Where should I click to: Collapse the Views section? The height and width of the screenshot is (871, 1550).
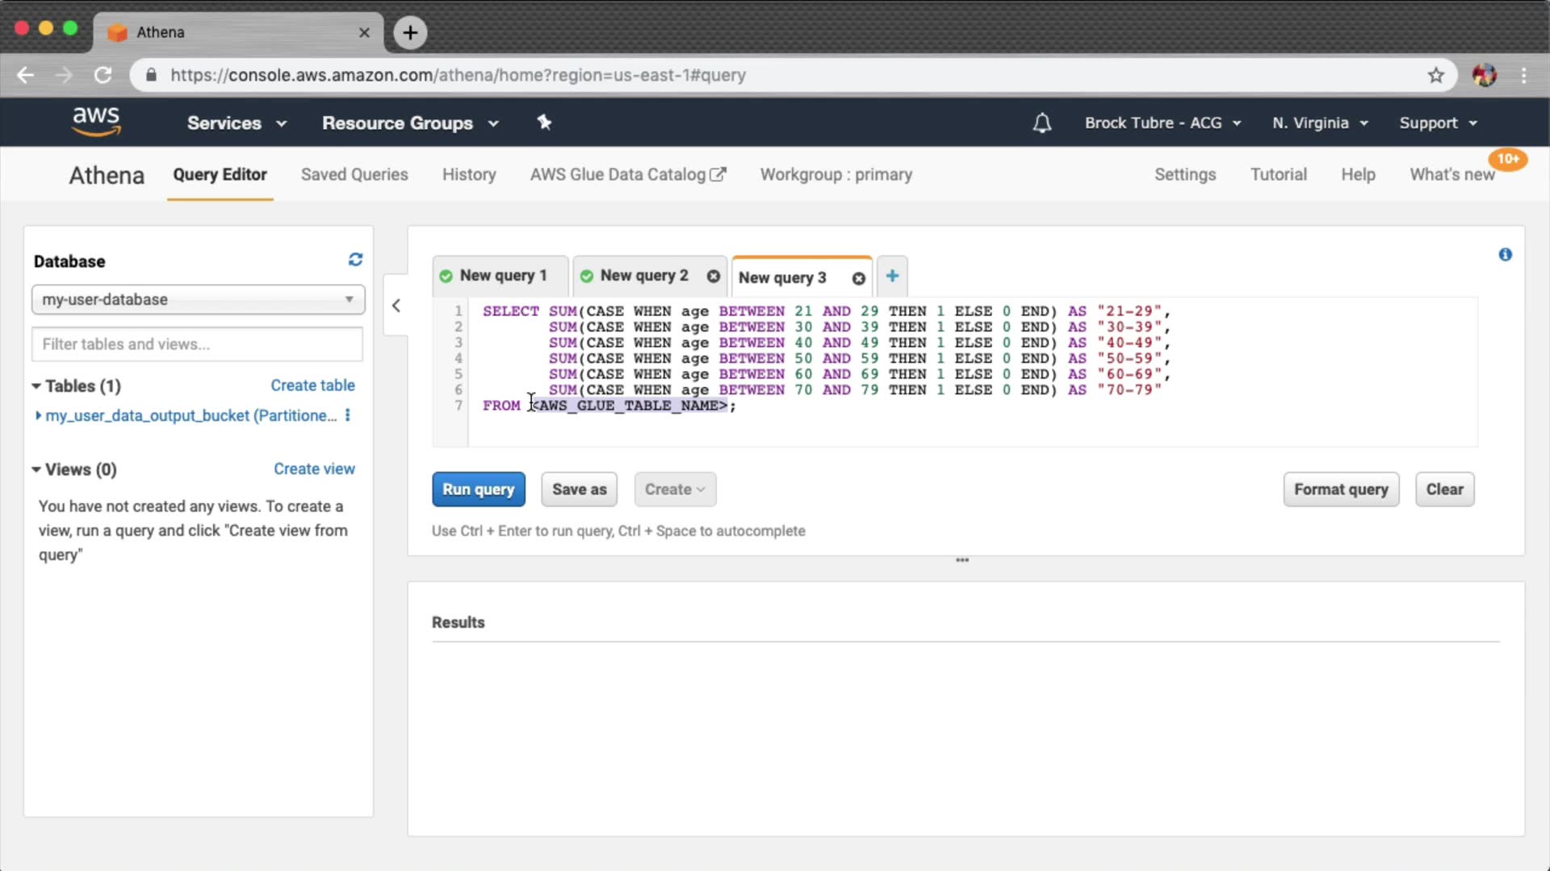(36, 469)
